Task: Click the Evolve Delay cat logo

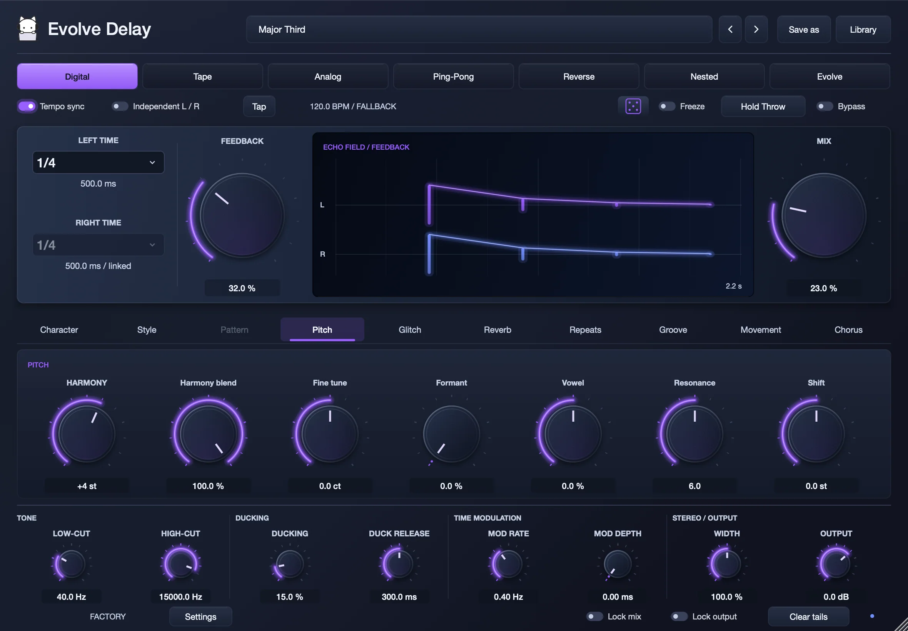Action: (28, 28)
